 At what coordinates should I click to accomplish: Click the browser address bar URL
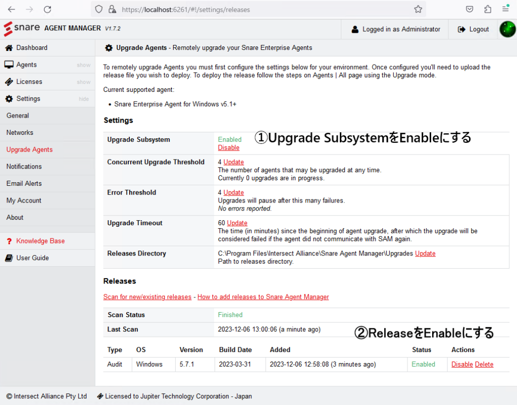point(186,10)
